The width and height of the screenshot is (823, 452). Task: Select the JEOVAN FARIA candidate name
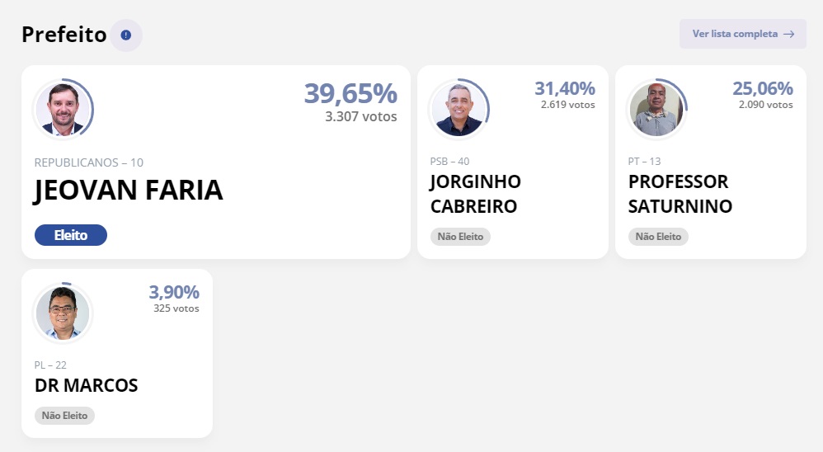pos(129,191)
